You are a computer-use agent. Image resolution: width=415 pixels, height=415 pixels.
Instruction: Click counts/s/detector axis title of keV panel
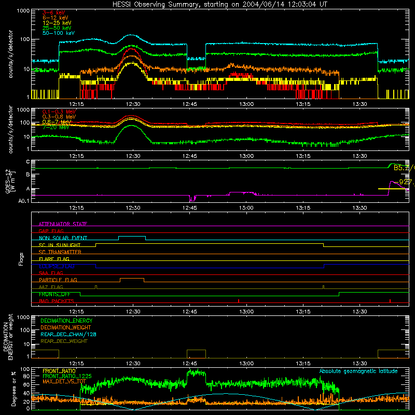pyautogui.click(x=10, y=54)
